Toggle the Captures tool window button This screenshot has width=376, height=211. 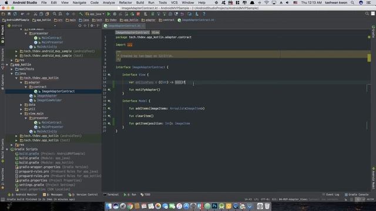tap(2, 82)
